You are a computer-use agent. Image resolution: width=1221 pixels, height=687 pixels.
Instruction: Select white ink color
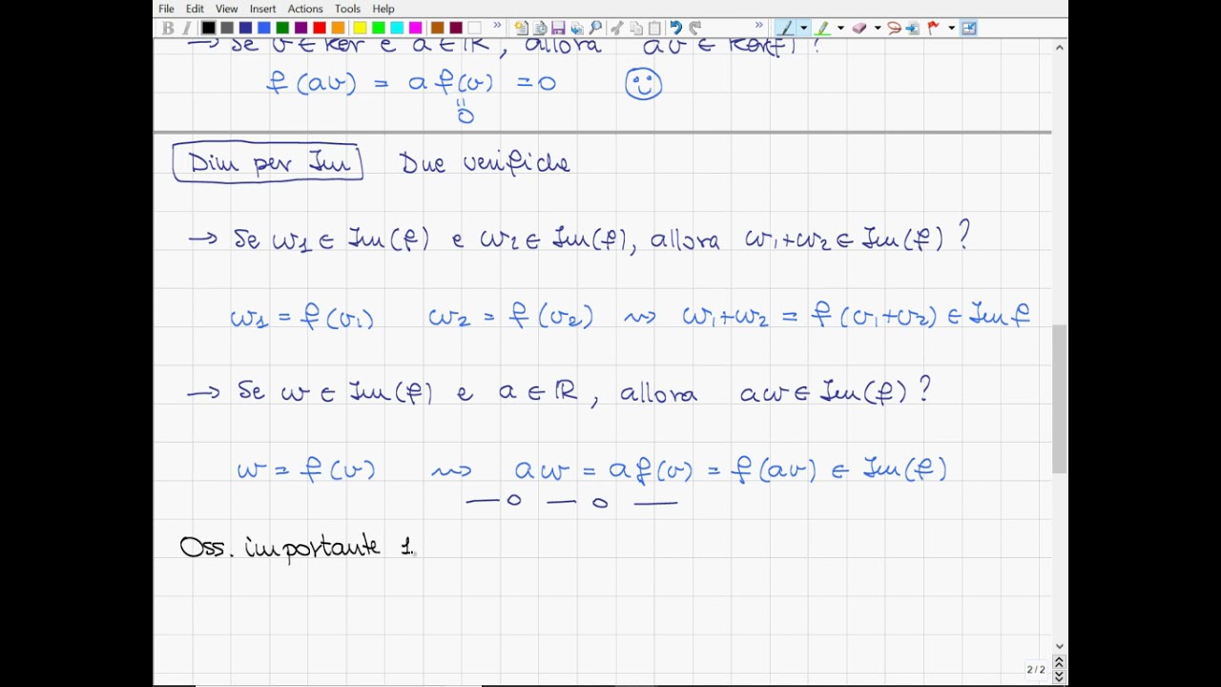(474, 28)
